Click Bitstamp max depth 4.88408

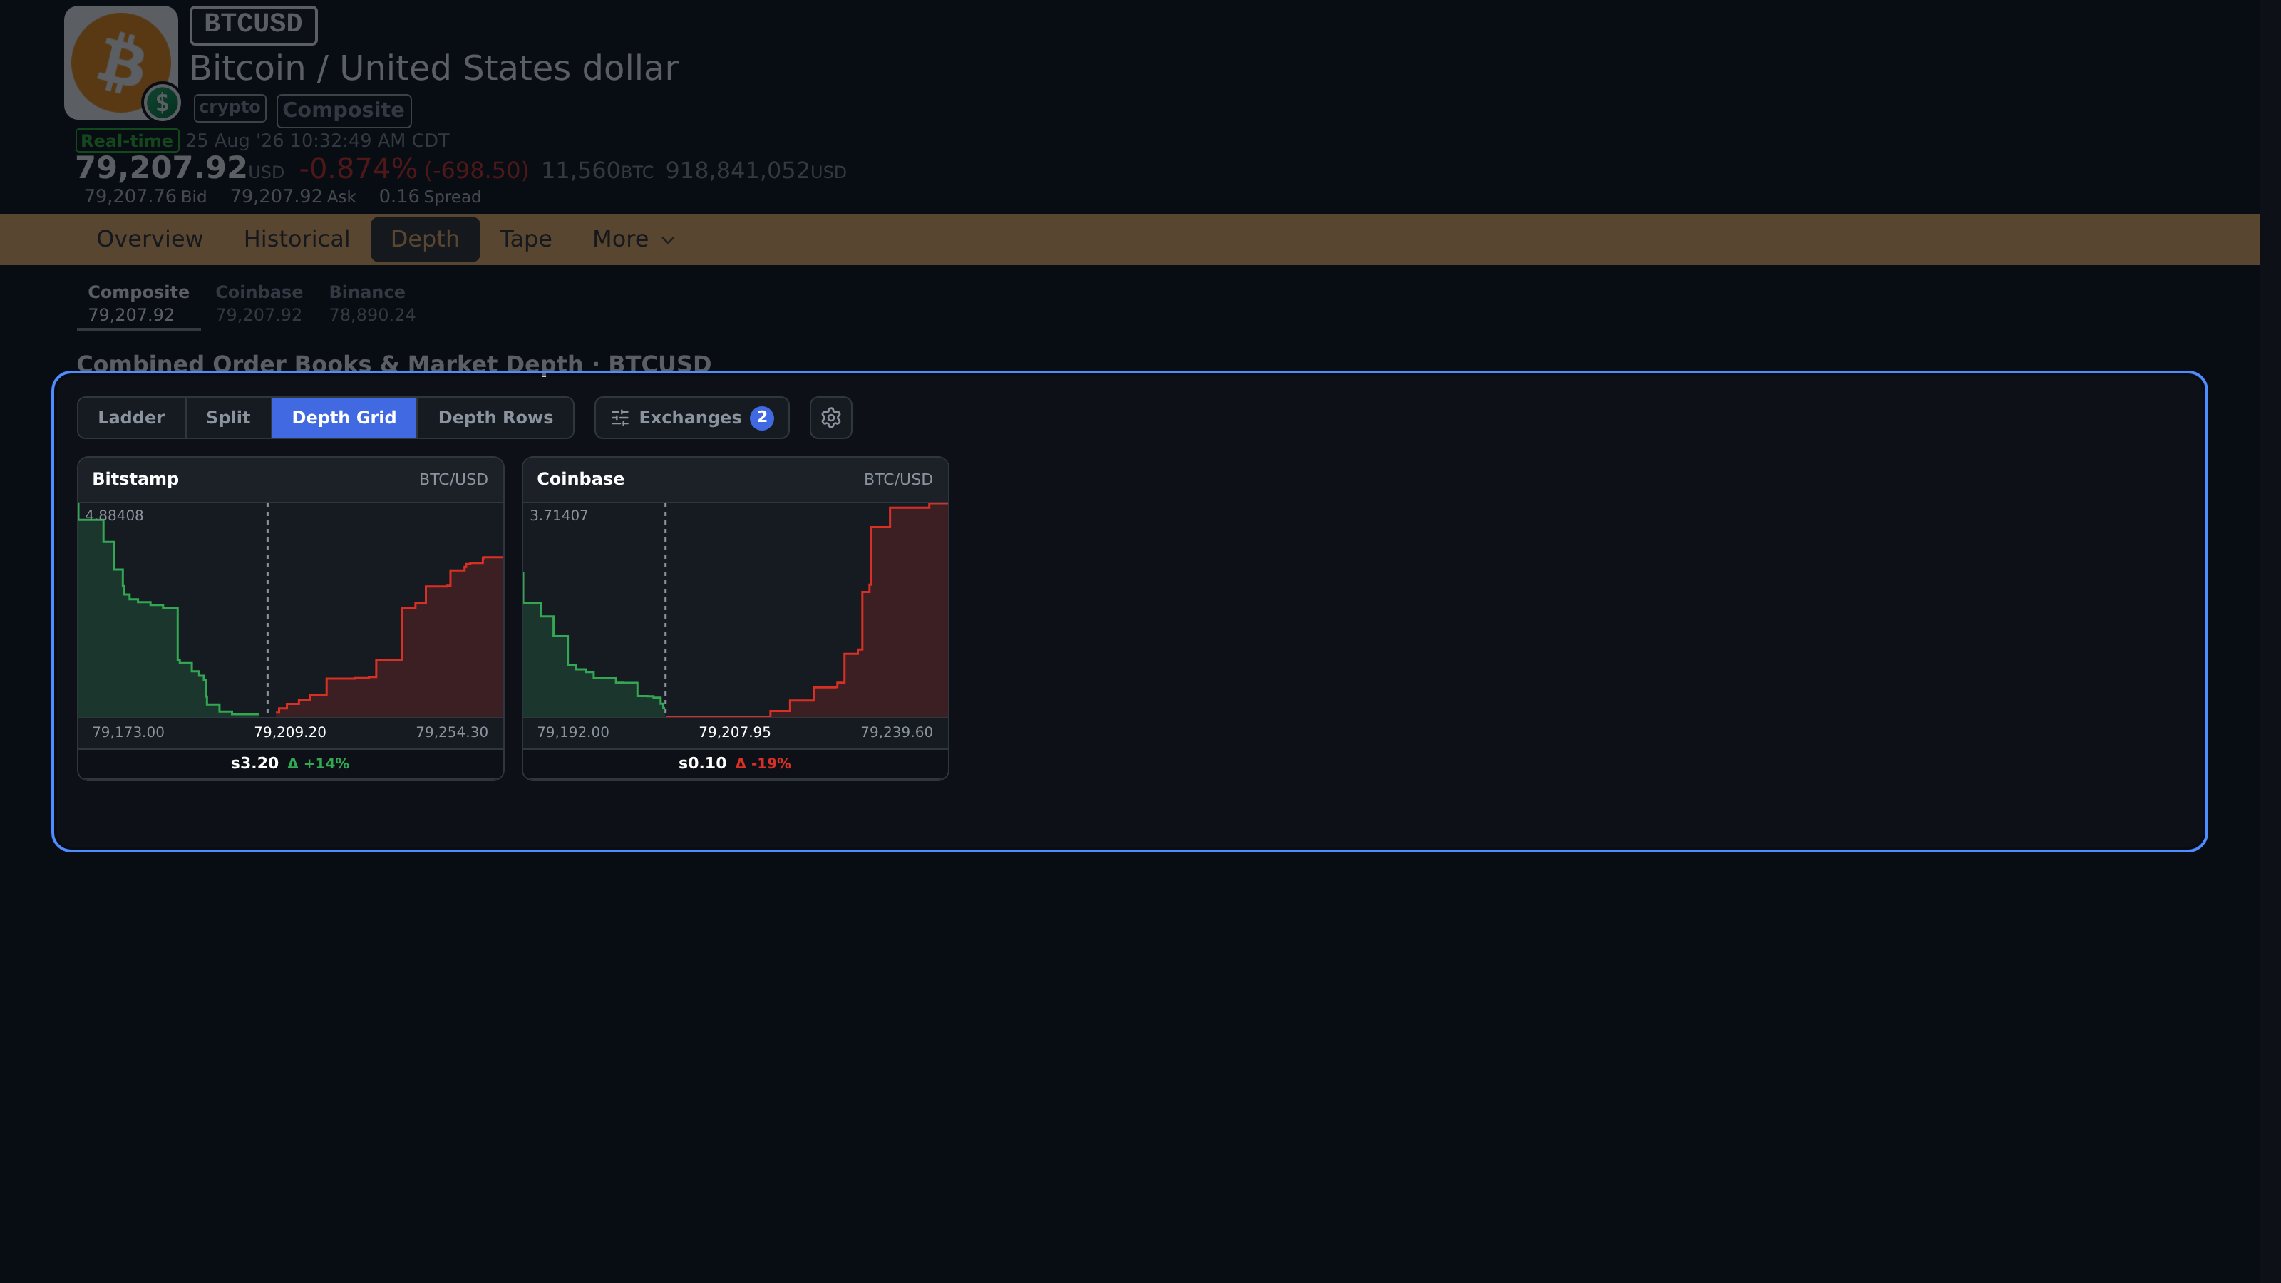click(114, 515)
